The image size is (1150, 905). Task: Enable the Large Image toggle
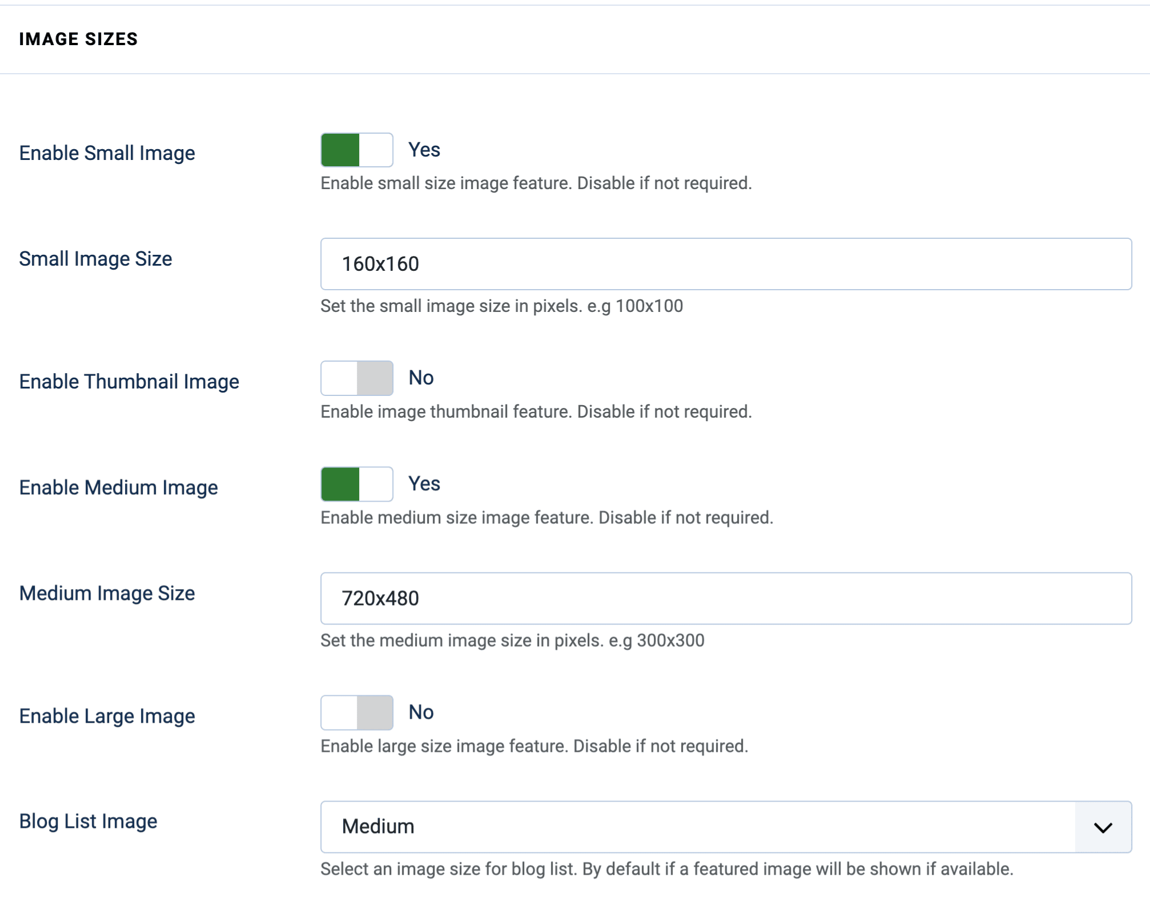point(356,712)
